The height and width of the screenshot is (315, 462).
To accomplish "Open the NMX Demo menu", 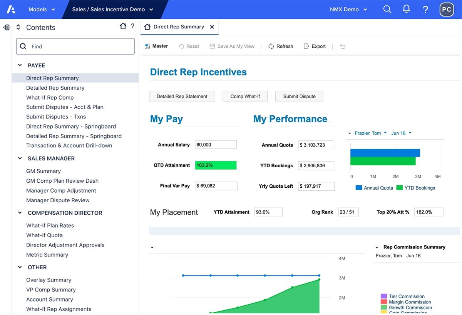I will pyautogui.click(x=347, y=9).
